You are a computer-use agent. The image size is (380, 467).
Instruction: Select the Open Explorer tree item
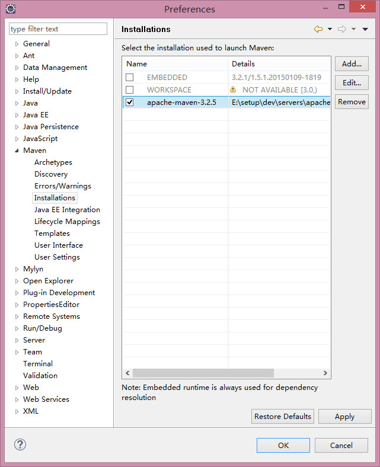click(x=48, y=281)
